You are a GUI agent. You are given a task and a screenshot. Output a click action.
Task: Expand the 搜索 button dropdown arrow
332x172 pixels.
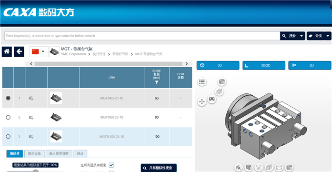click(x=302, y=36)
